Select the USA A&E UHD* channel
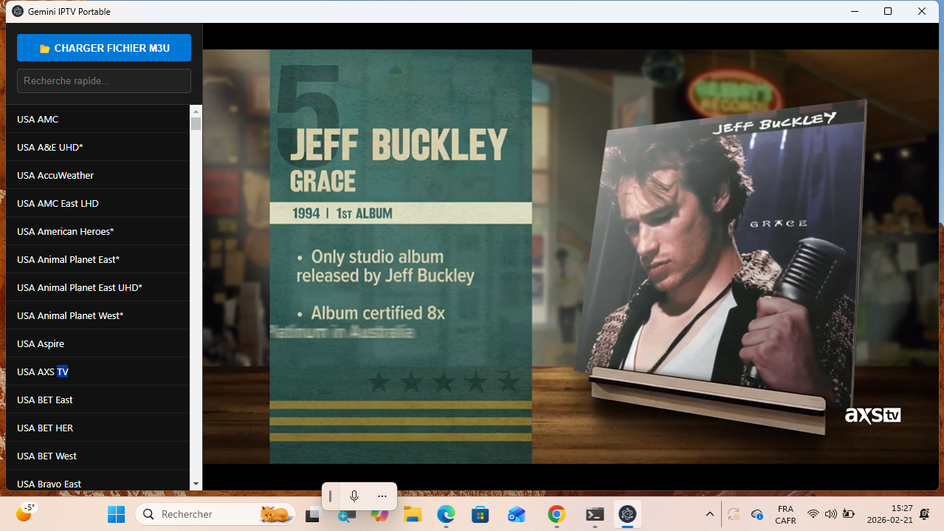Screen dimensions: 944x531 pyautogui.click(x=97, y=147)
